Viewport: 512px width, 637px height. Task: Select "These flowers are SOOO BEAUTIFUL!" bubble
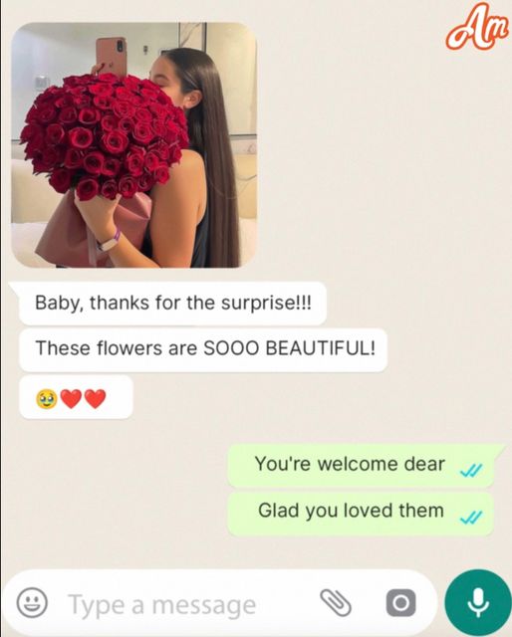(203, 349)
